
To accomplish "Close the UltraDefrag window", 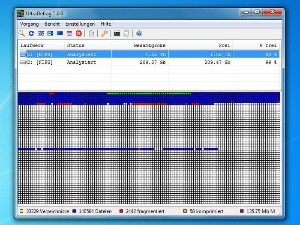I will (273, 12).
